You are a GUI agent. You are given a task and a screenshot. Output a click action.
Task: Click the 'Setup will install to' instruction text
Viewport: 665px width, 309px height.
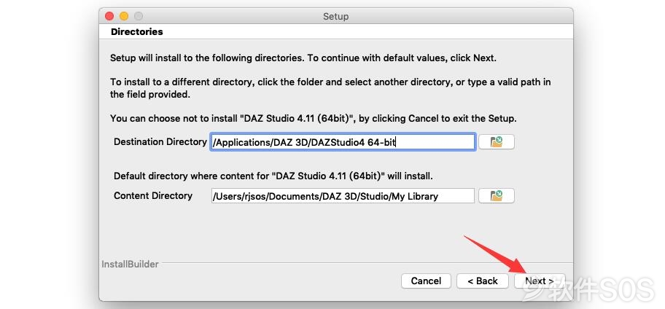(303, 58)
